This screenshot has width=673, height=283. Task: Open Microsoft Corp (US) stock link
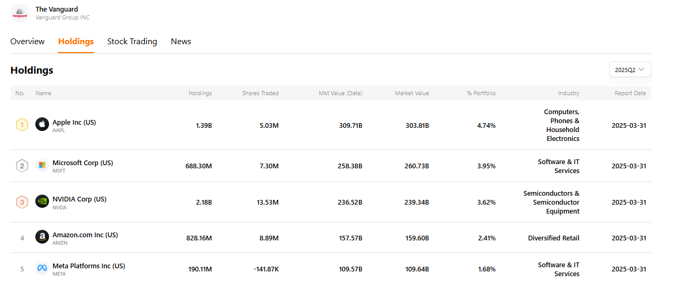(83, 163)
